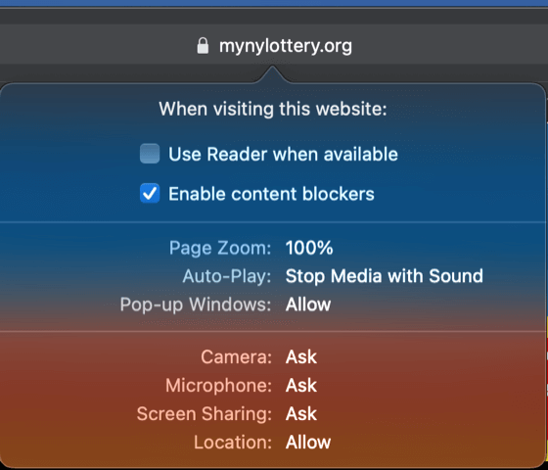
Task: Click the Location label
Action: pos(233,443)
